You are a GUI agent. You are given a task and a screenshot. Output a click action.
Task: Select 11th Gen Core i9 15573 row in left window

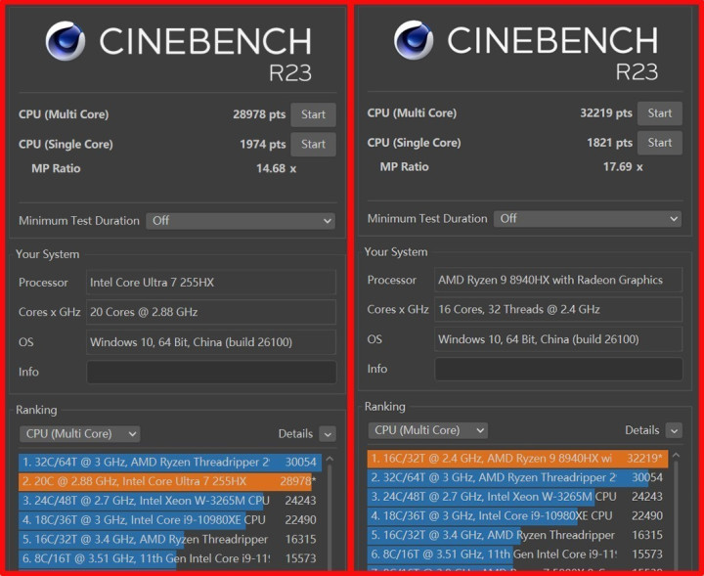170,558
